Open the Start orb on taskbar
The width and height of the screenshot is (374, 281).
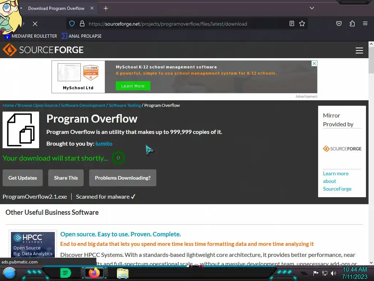tap(9, 273)
